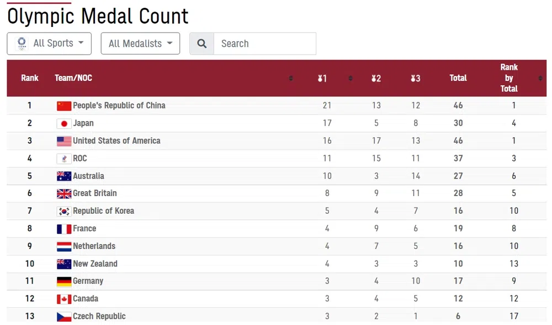Click the ROC team flag icon
The width and height of the screenshot is (552, 325).
(x=64, y=159)
